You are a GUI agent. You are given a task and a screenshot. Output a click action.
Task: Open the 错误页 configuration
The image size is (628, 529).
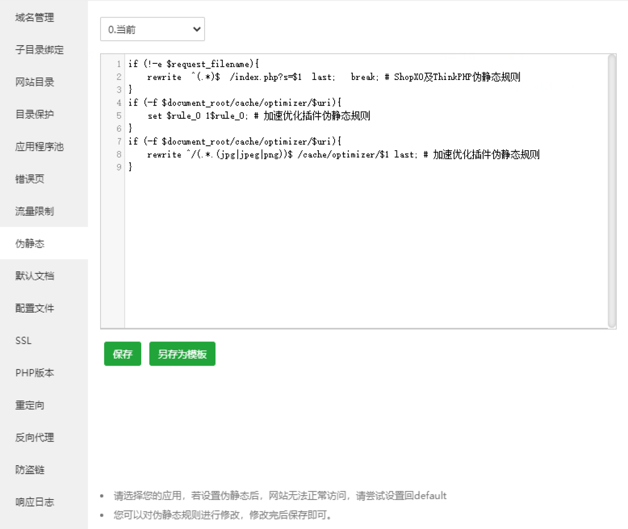click(x=29, y=179)
